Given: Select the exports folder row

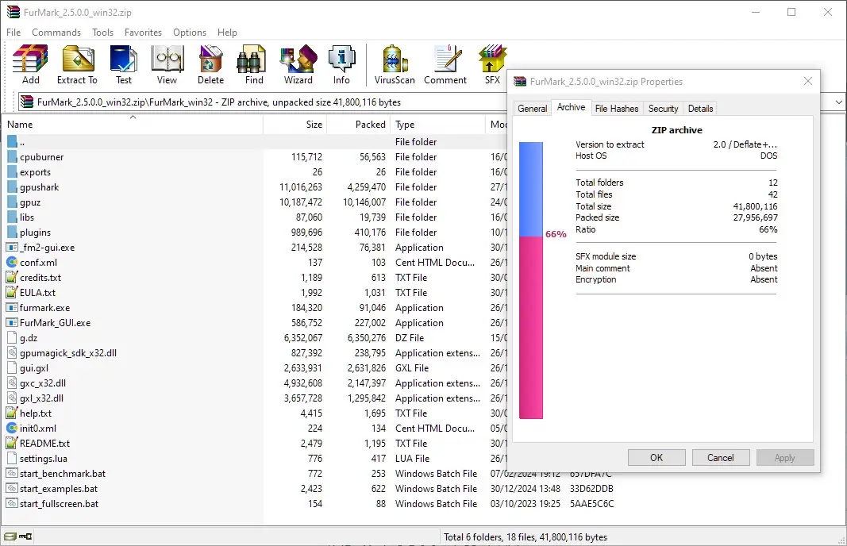Looking at the screenshot, I should [255, 172].
